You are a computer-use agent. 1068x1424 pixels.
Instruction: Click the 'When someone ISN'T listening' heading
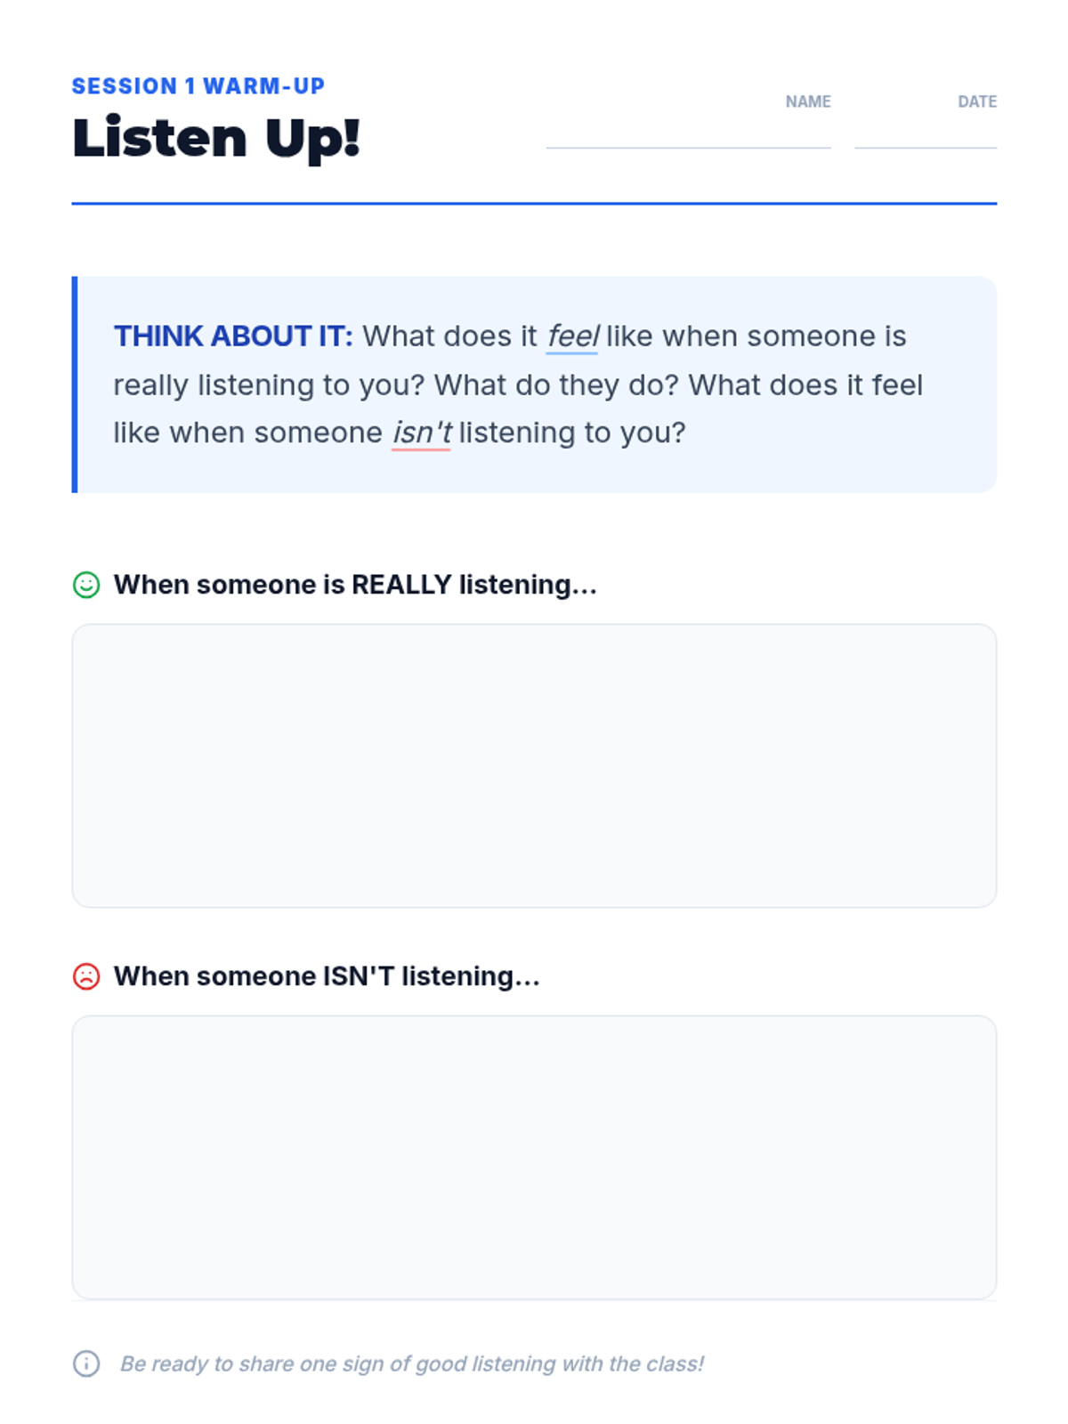pos(327,976)
